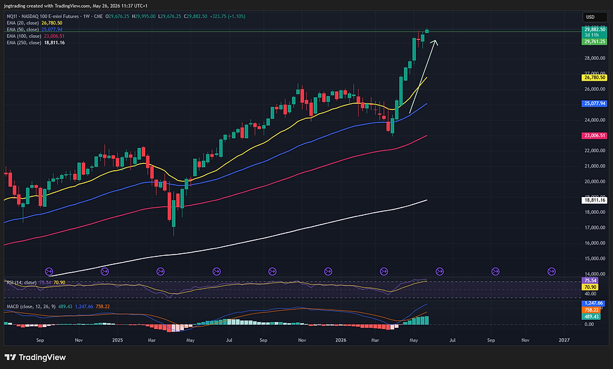
Task: Click the 2027 label on the time axis
Action: tap(564, 340)
